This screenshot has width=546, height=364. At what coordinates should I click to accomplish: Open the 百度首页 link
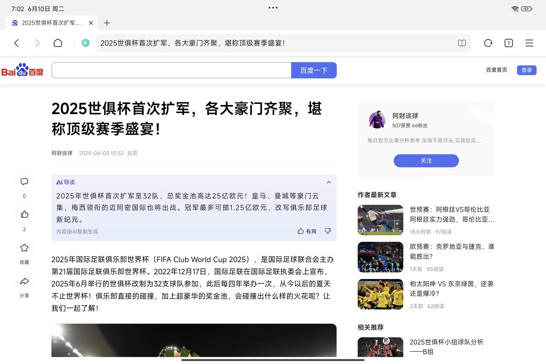497,70
